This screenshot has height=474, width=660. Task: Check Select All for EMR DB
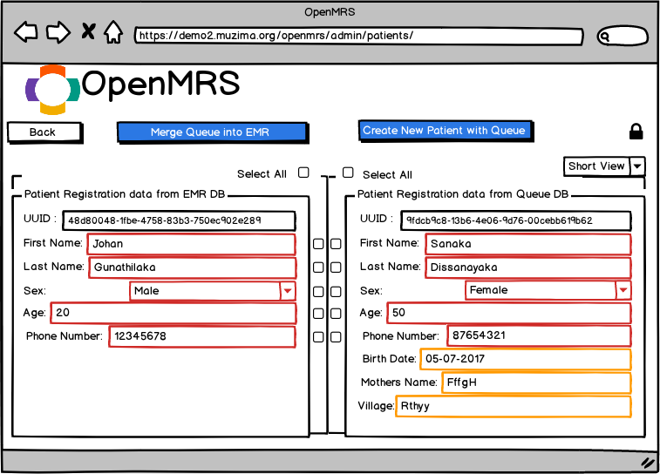pos(303,173)
